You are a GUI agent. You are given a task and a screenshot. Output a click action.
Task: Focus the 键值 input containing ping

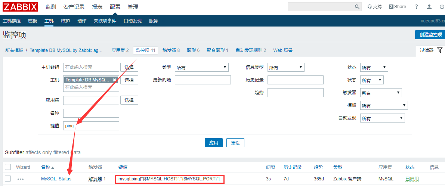pyautogui.click(x=91, y=126)
